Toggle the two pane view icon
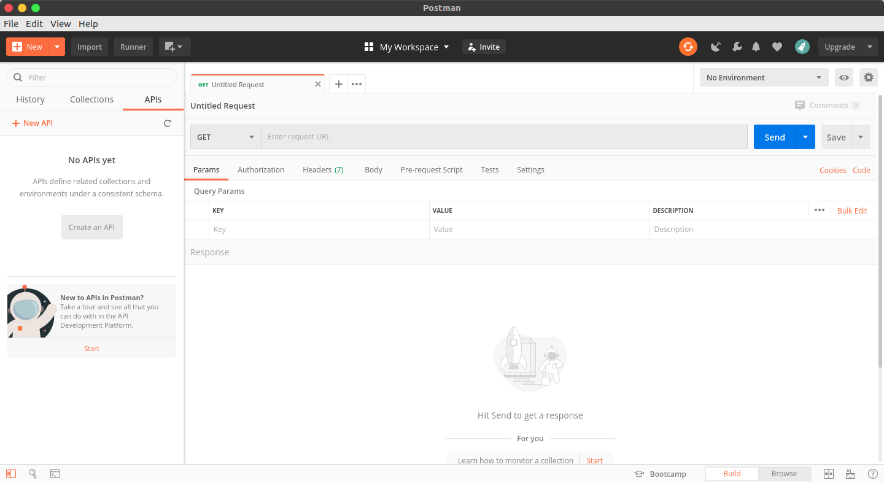884x483 pixels. [829, 474]
